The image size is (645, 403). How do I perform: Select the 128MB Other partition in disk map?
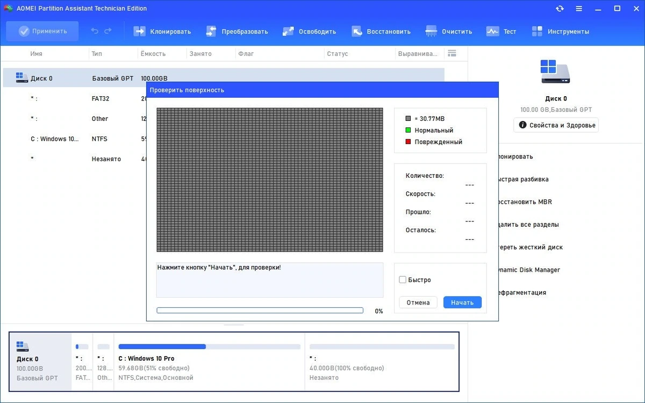(103, 362)
